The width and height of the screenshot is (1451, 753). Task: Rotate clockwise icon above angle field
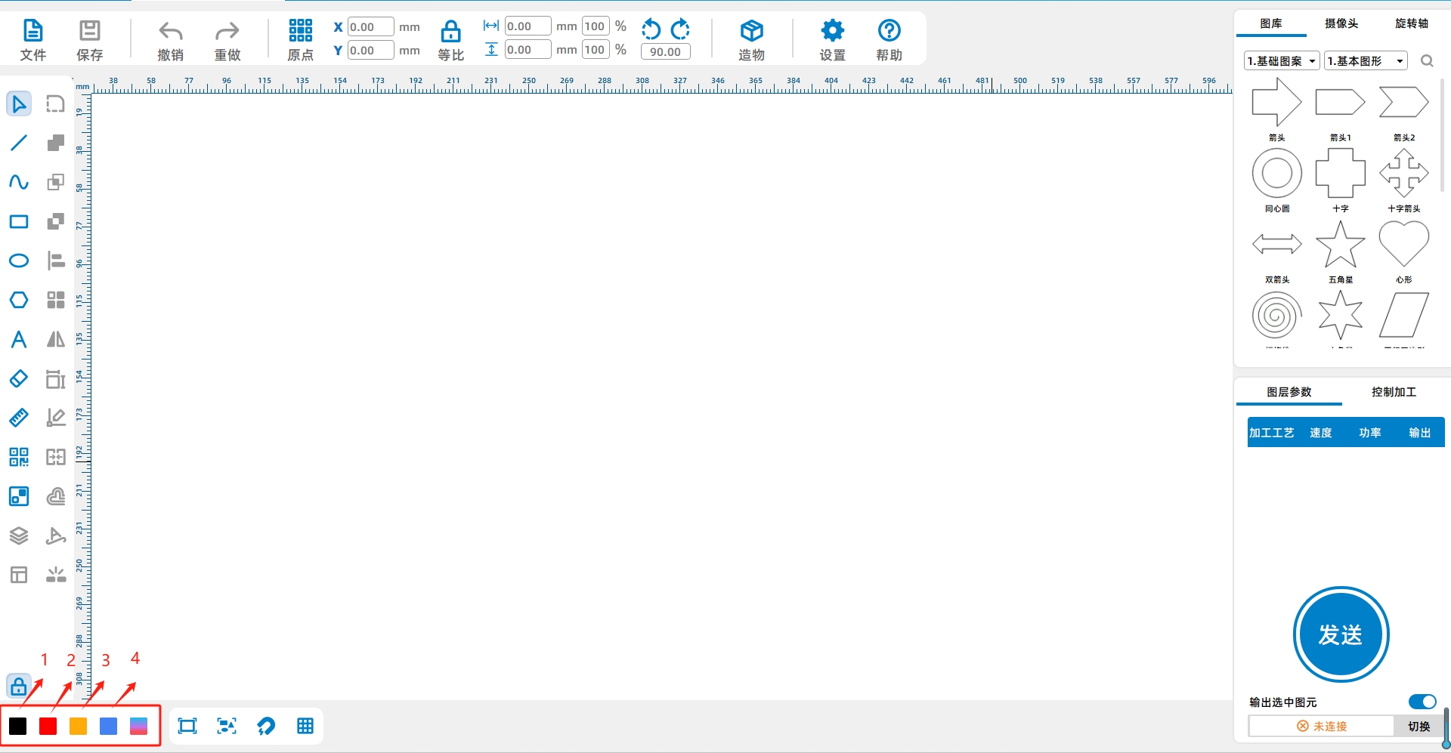tap(680, 29)
